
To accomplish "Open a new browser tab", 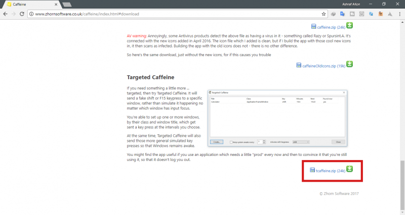I will (67, 5).
